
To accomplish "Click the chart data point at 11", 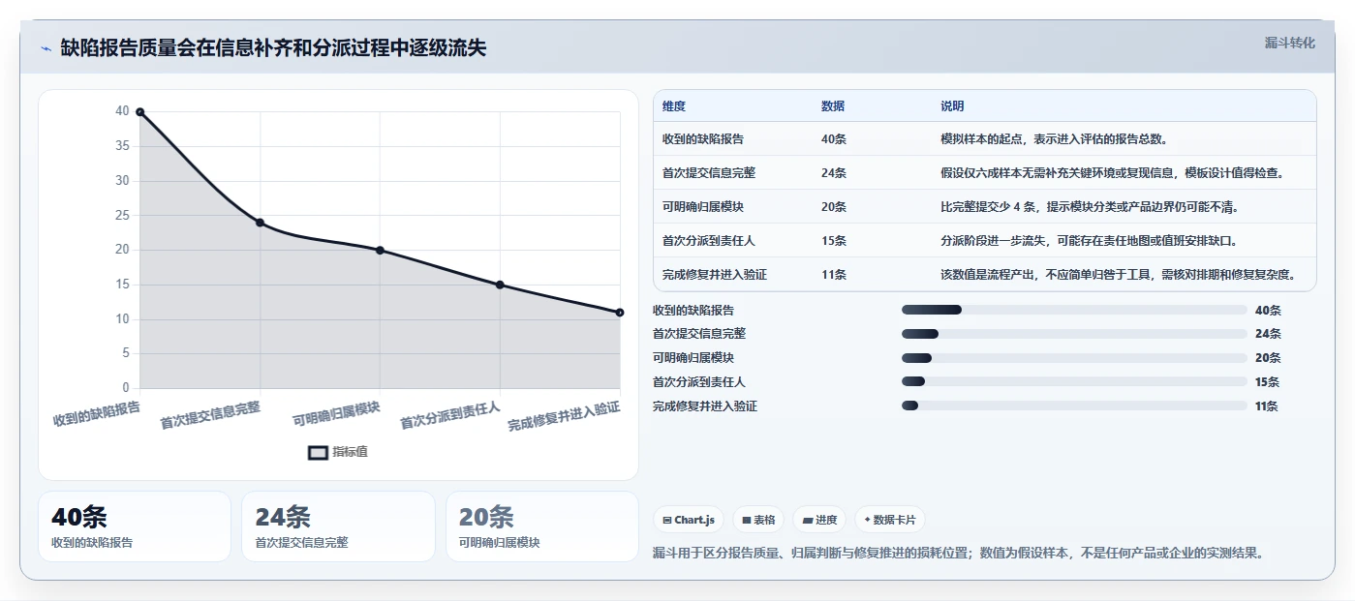I will tap(620, 313).
